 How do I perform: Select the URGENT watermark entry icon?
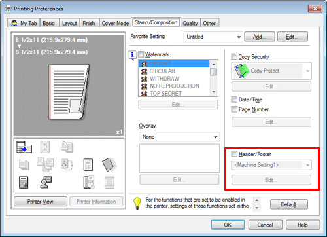(144, 64)
